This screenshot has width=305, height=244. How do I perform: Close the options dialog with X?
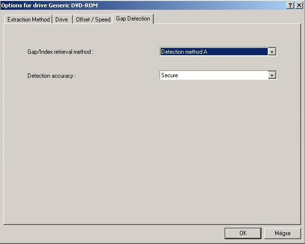[299, 5]
